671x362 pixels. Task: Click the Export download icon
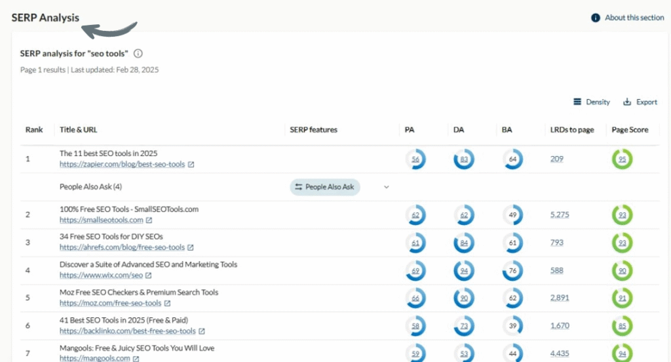[627, 102]
